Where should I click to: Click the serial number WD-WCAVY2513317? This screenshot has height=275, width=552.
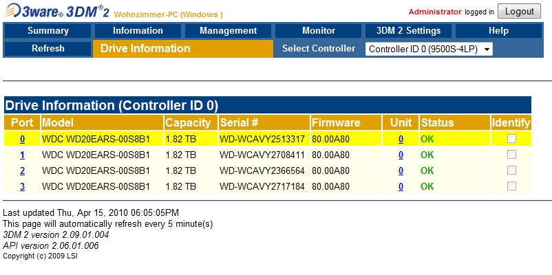262,140
